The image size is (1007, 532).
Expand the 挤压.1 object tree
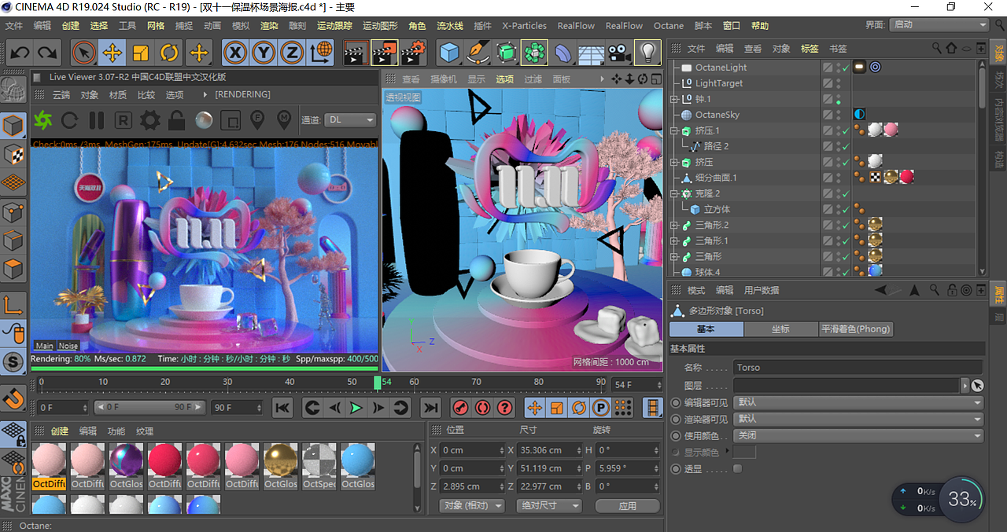(x=673, y=130)
